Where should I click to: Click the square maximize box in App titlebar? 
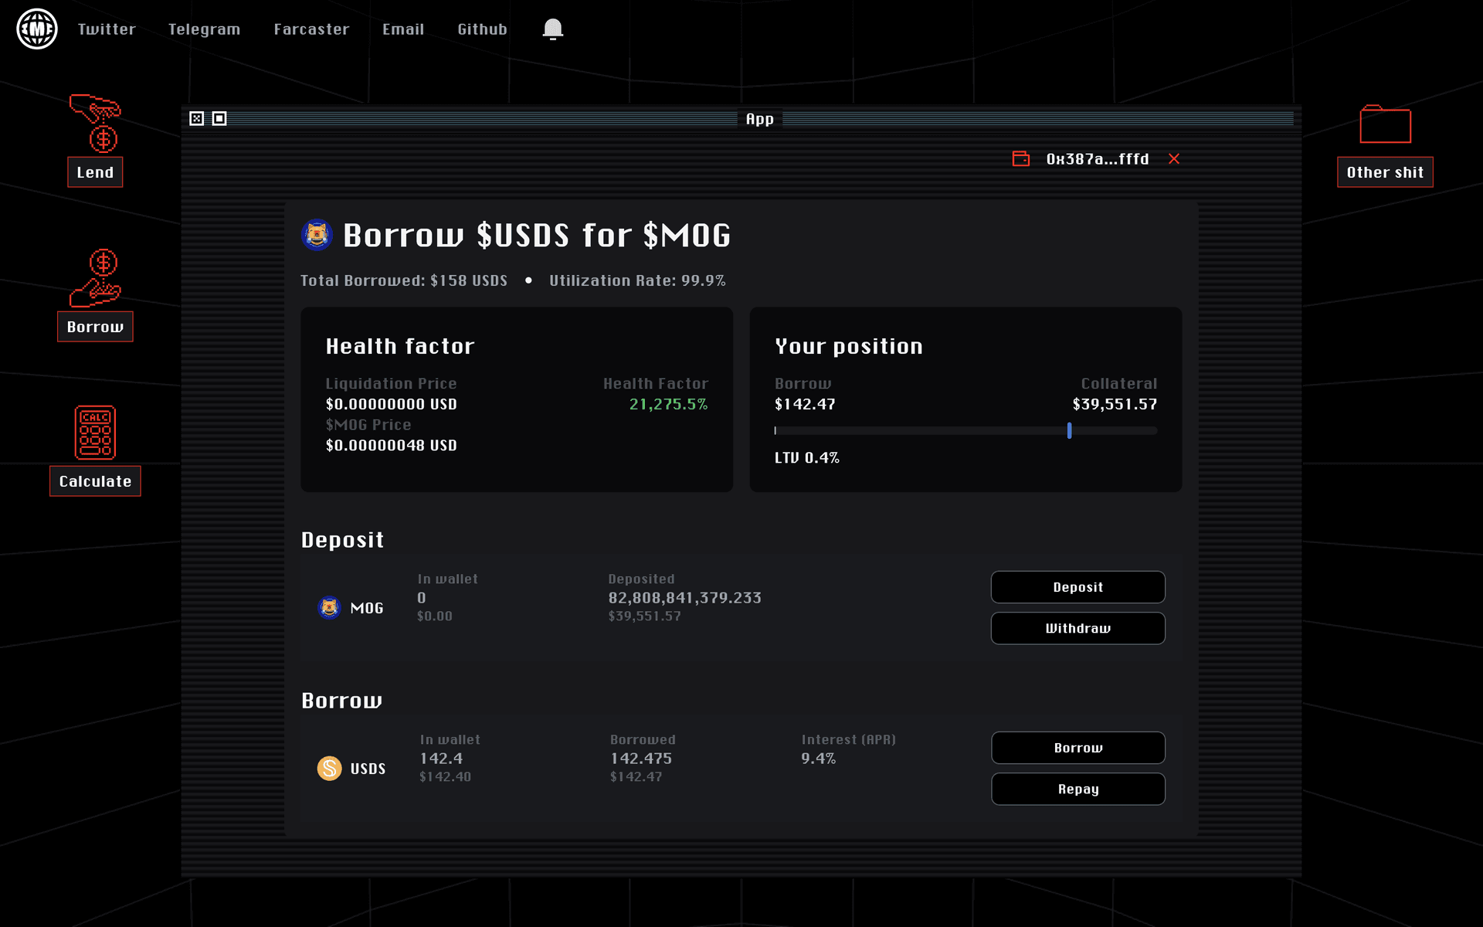219,118
